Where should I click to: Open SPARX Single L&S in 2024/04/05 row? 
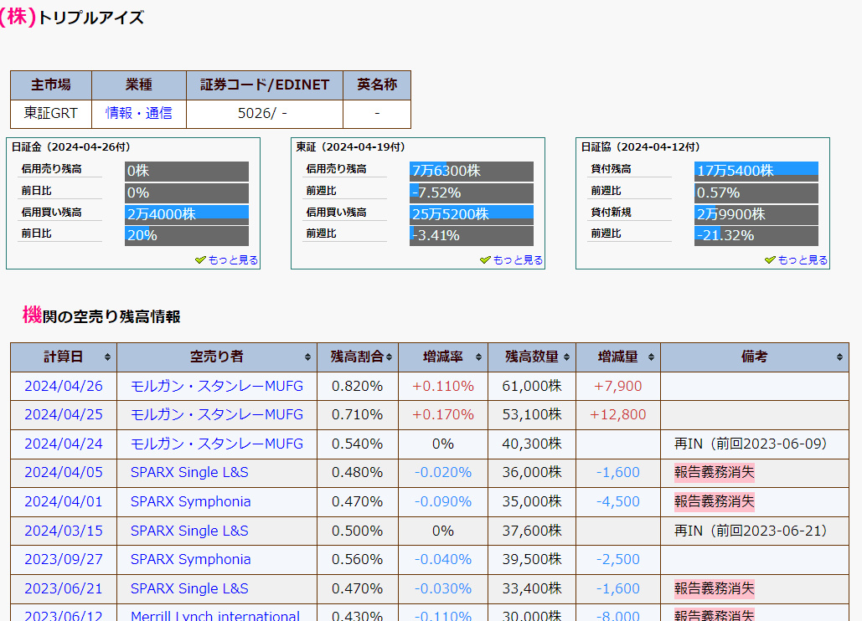[189, 472]
